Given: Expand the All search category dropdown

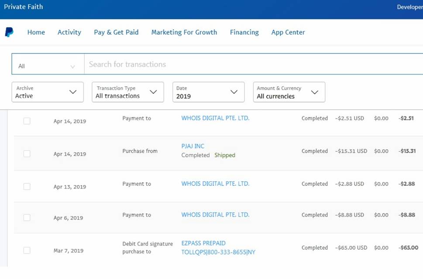Looking at the screenshot, I should pos(48,64).
